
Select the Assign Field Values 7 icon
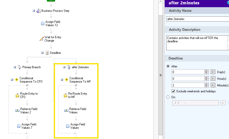[19, 126]
